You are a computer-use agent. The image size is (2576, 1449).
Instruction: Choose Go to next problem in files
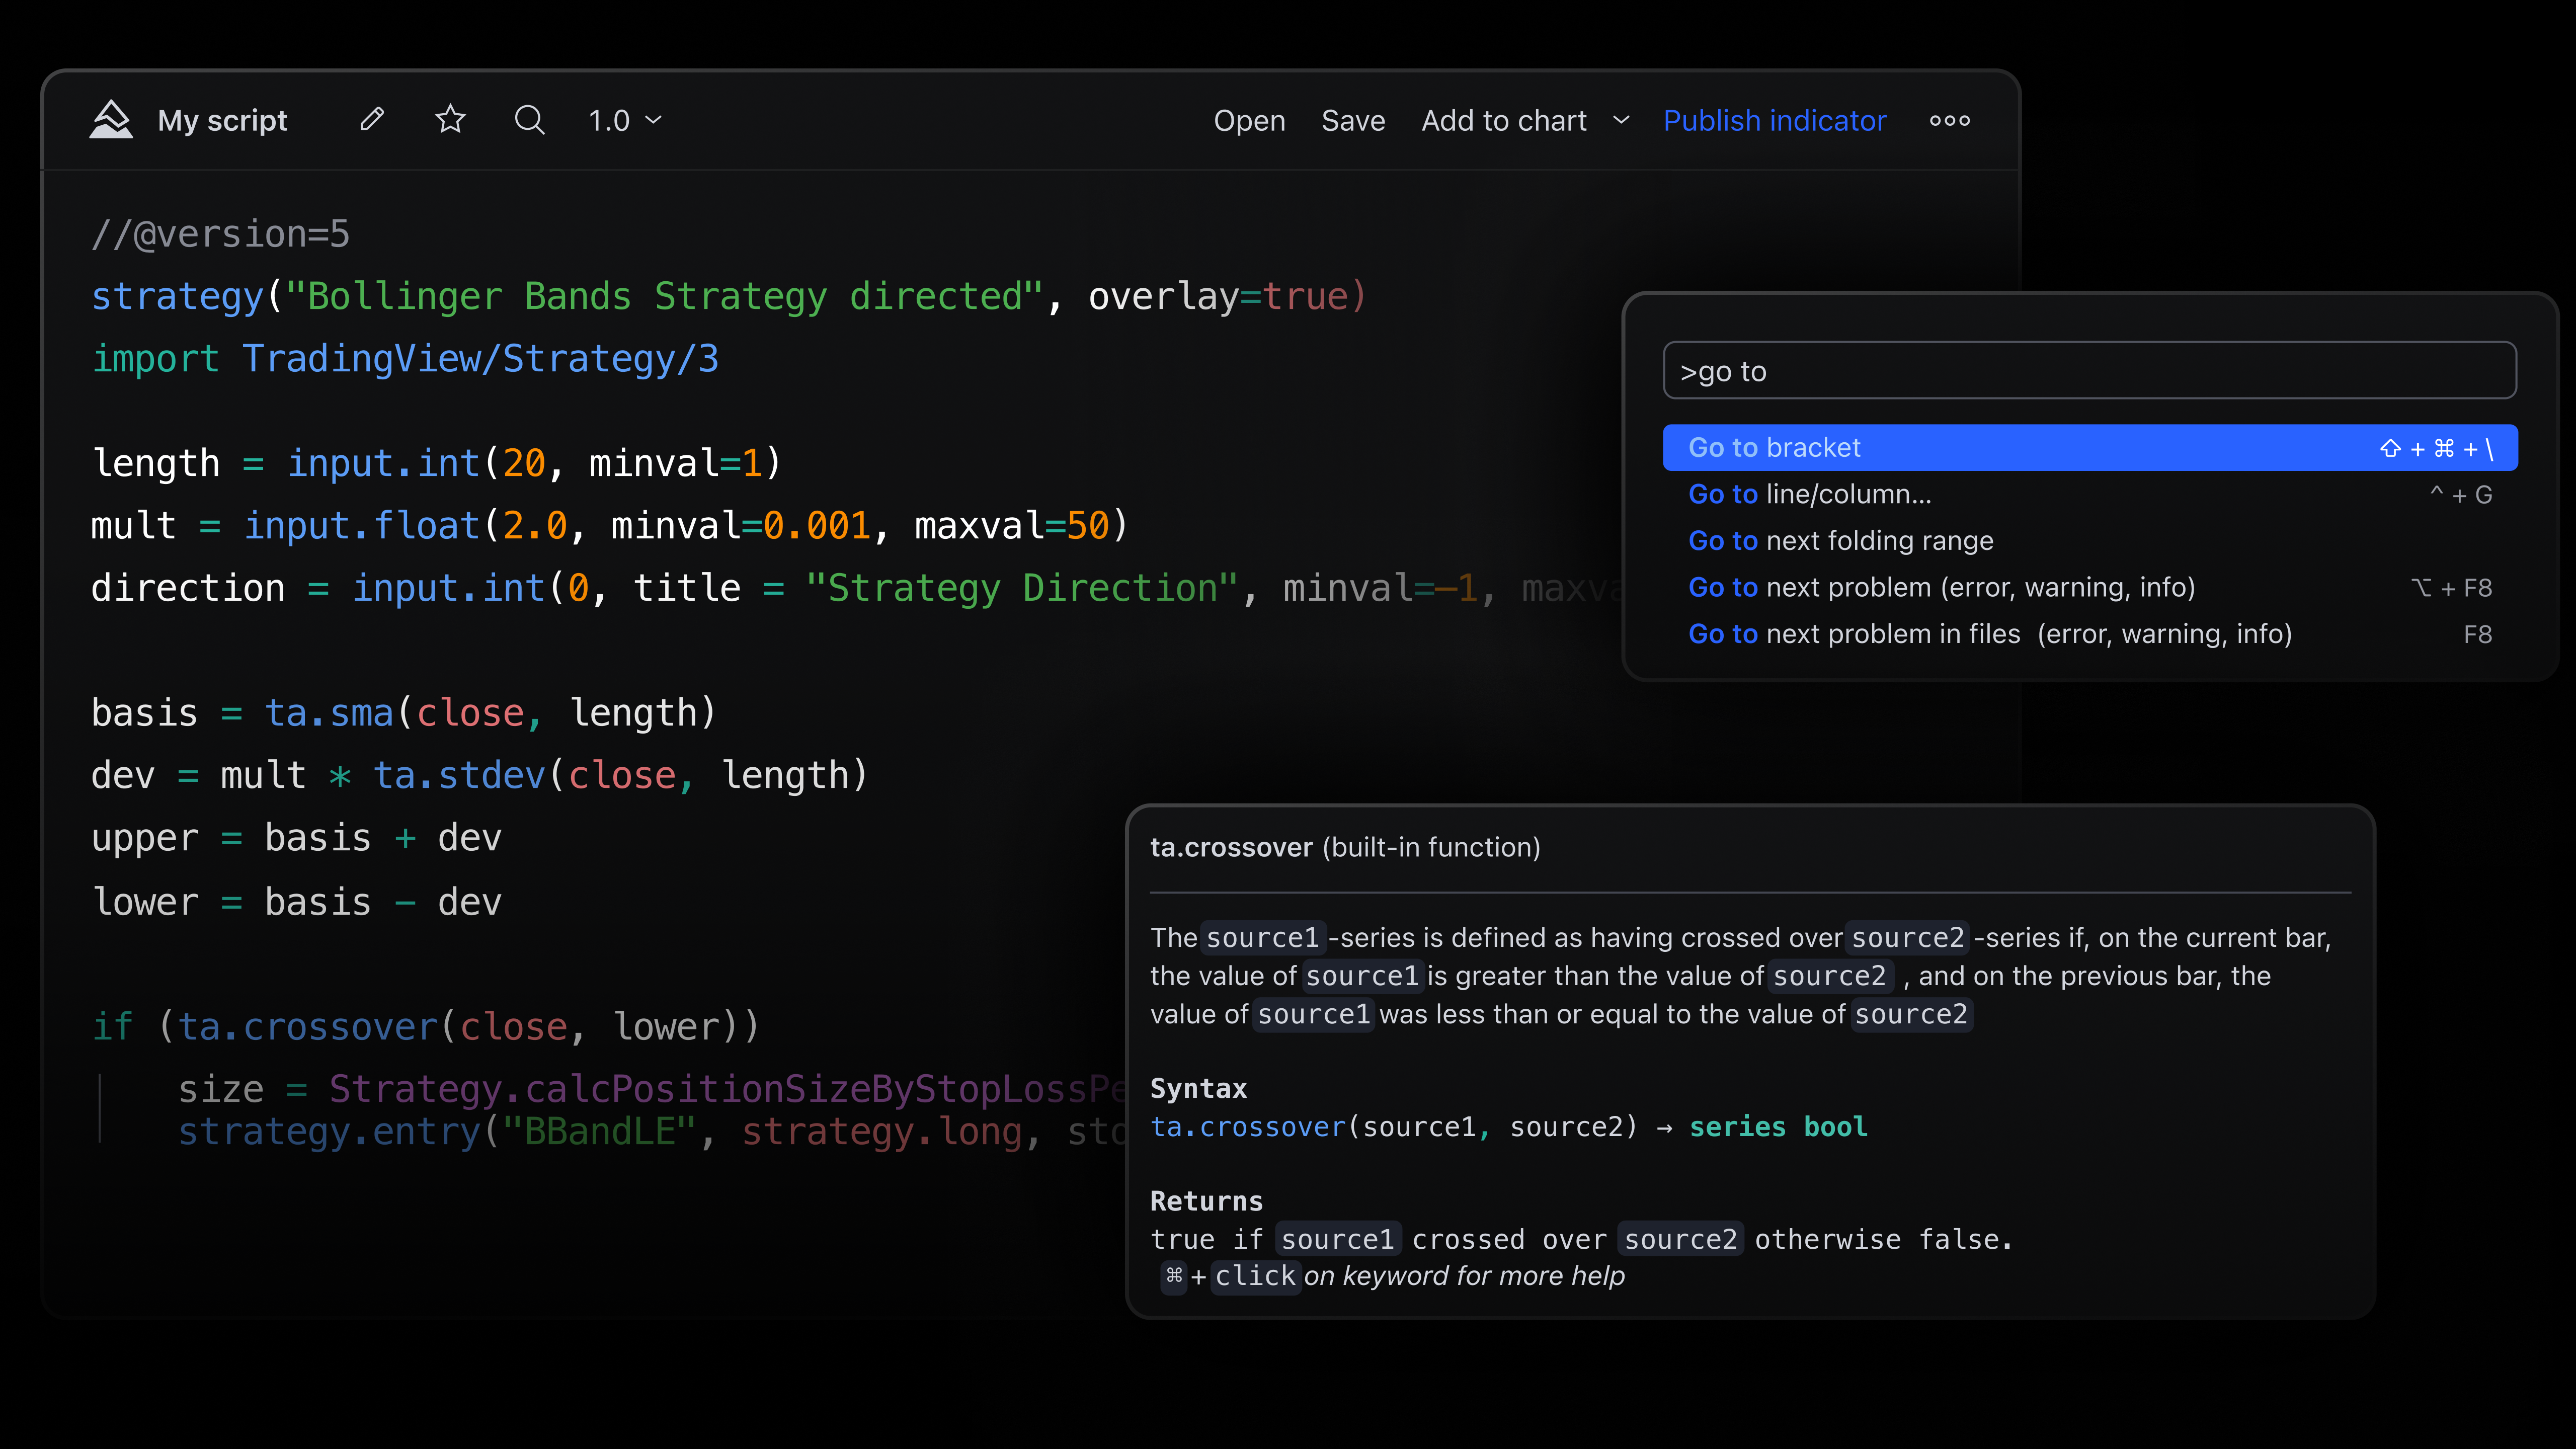pos(1990,634)
